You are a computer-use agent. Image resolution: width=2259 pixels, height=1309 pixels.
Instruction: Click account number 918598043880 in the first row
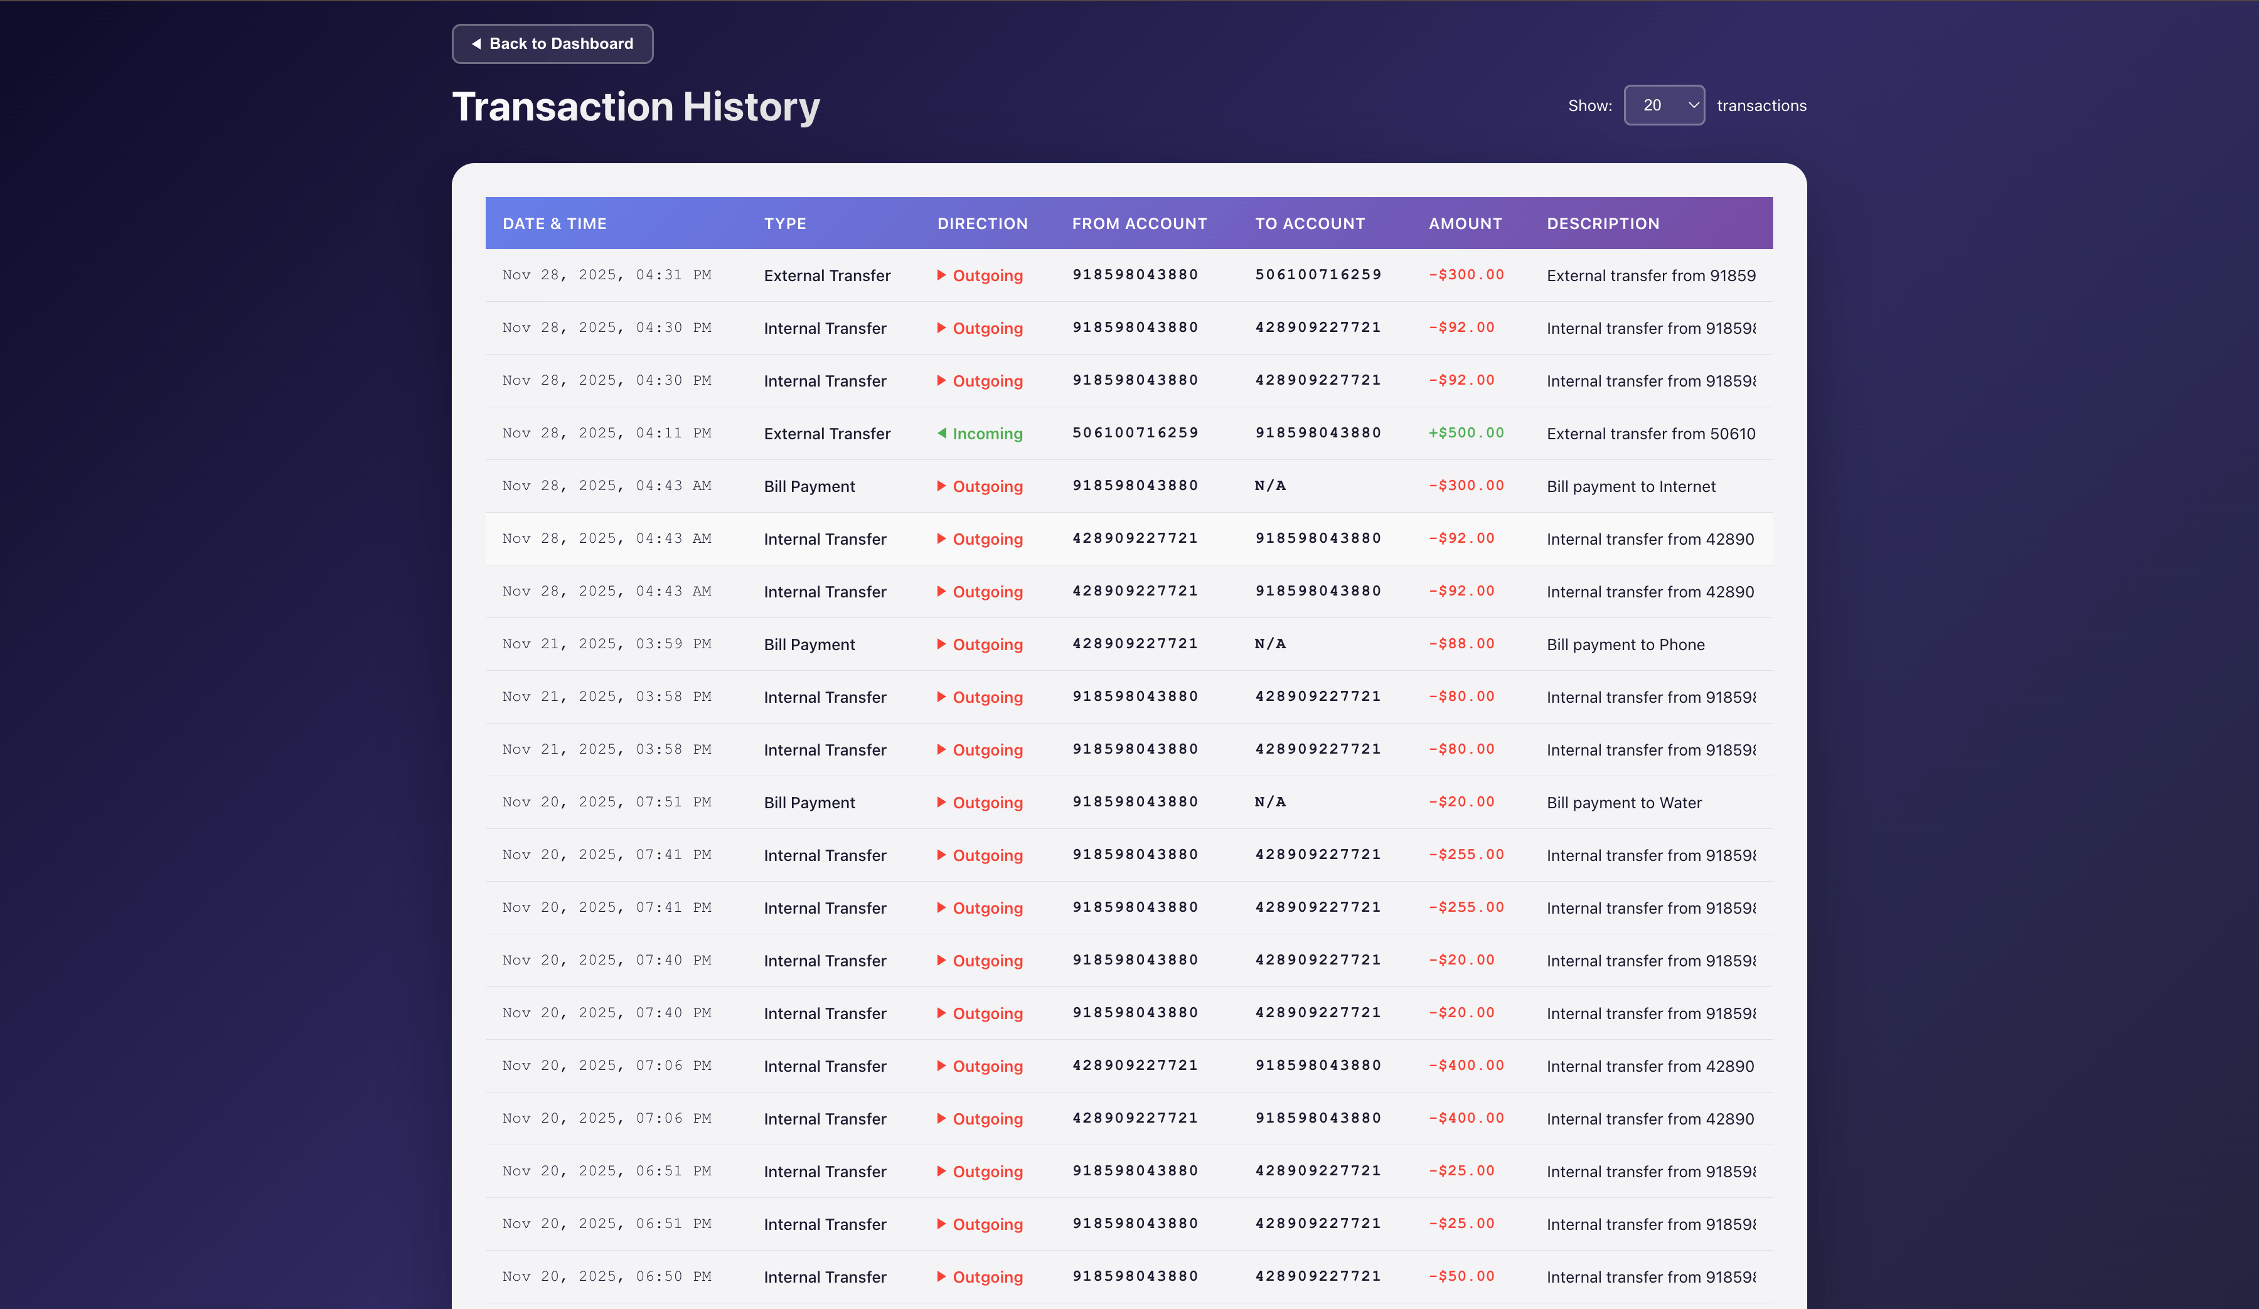pos(1135,275)
